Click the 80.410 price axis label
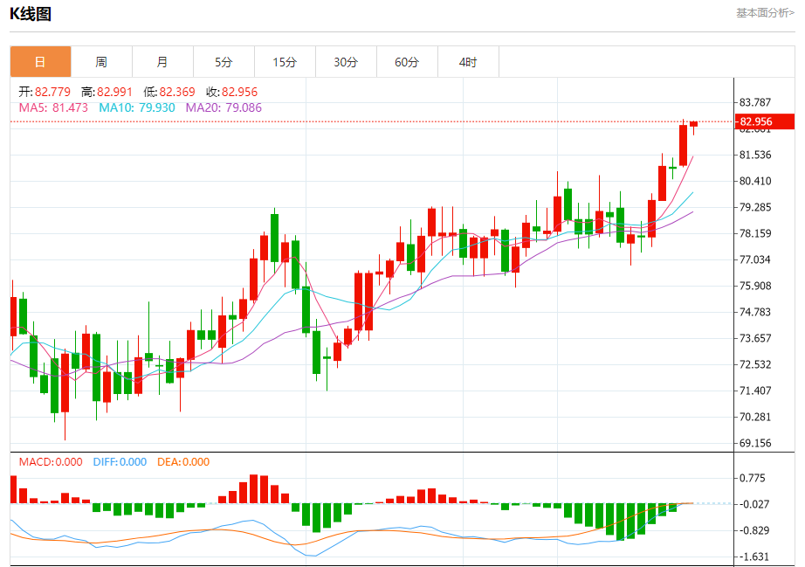Viewport: 805px width, 567px height. tap(755, 181)
